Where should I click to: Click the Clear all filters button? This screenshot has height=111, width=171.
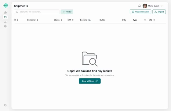pyautogui.click(x=90, y=81)
